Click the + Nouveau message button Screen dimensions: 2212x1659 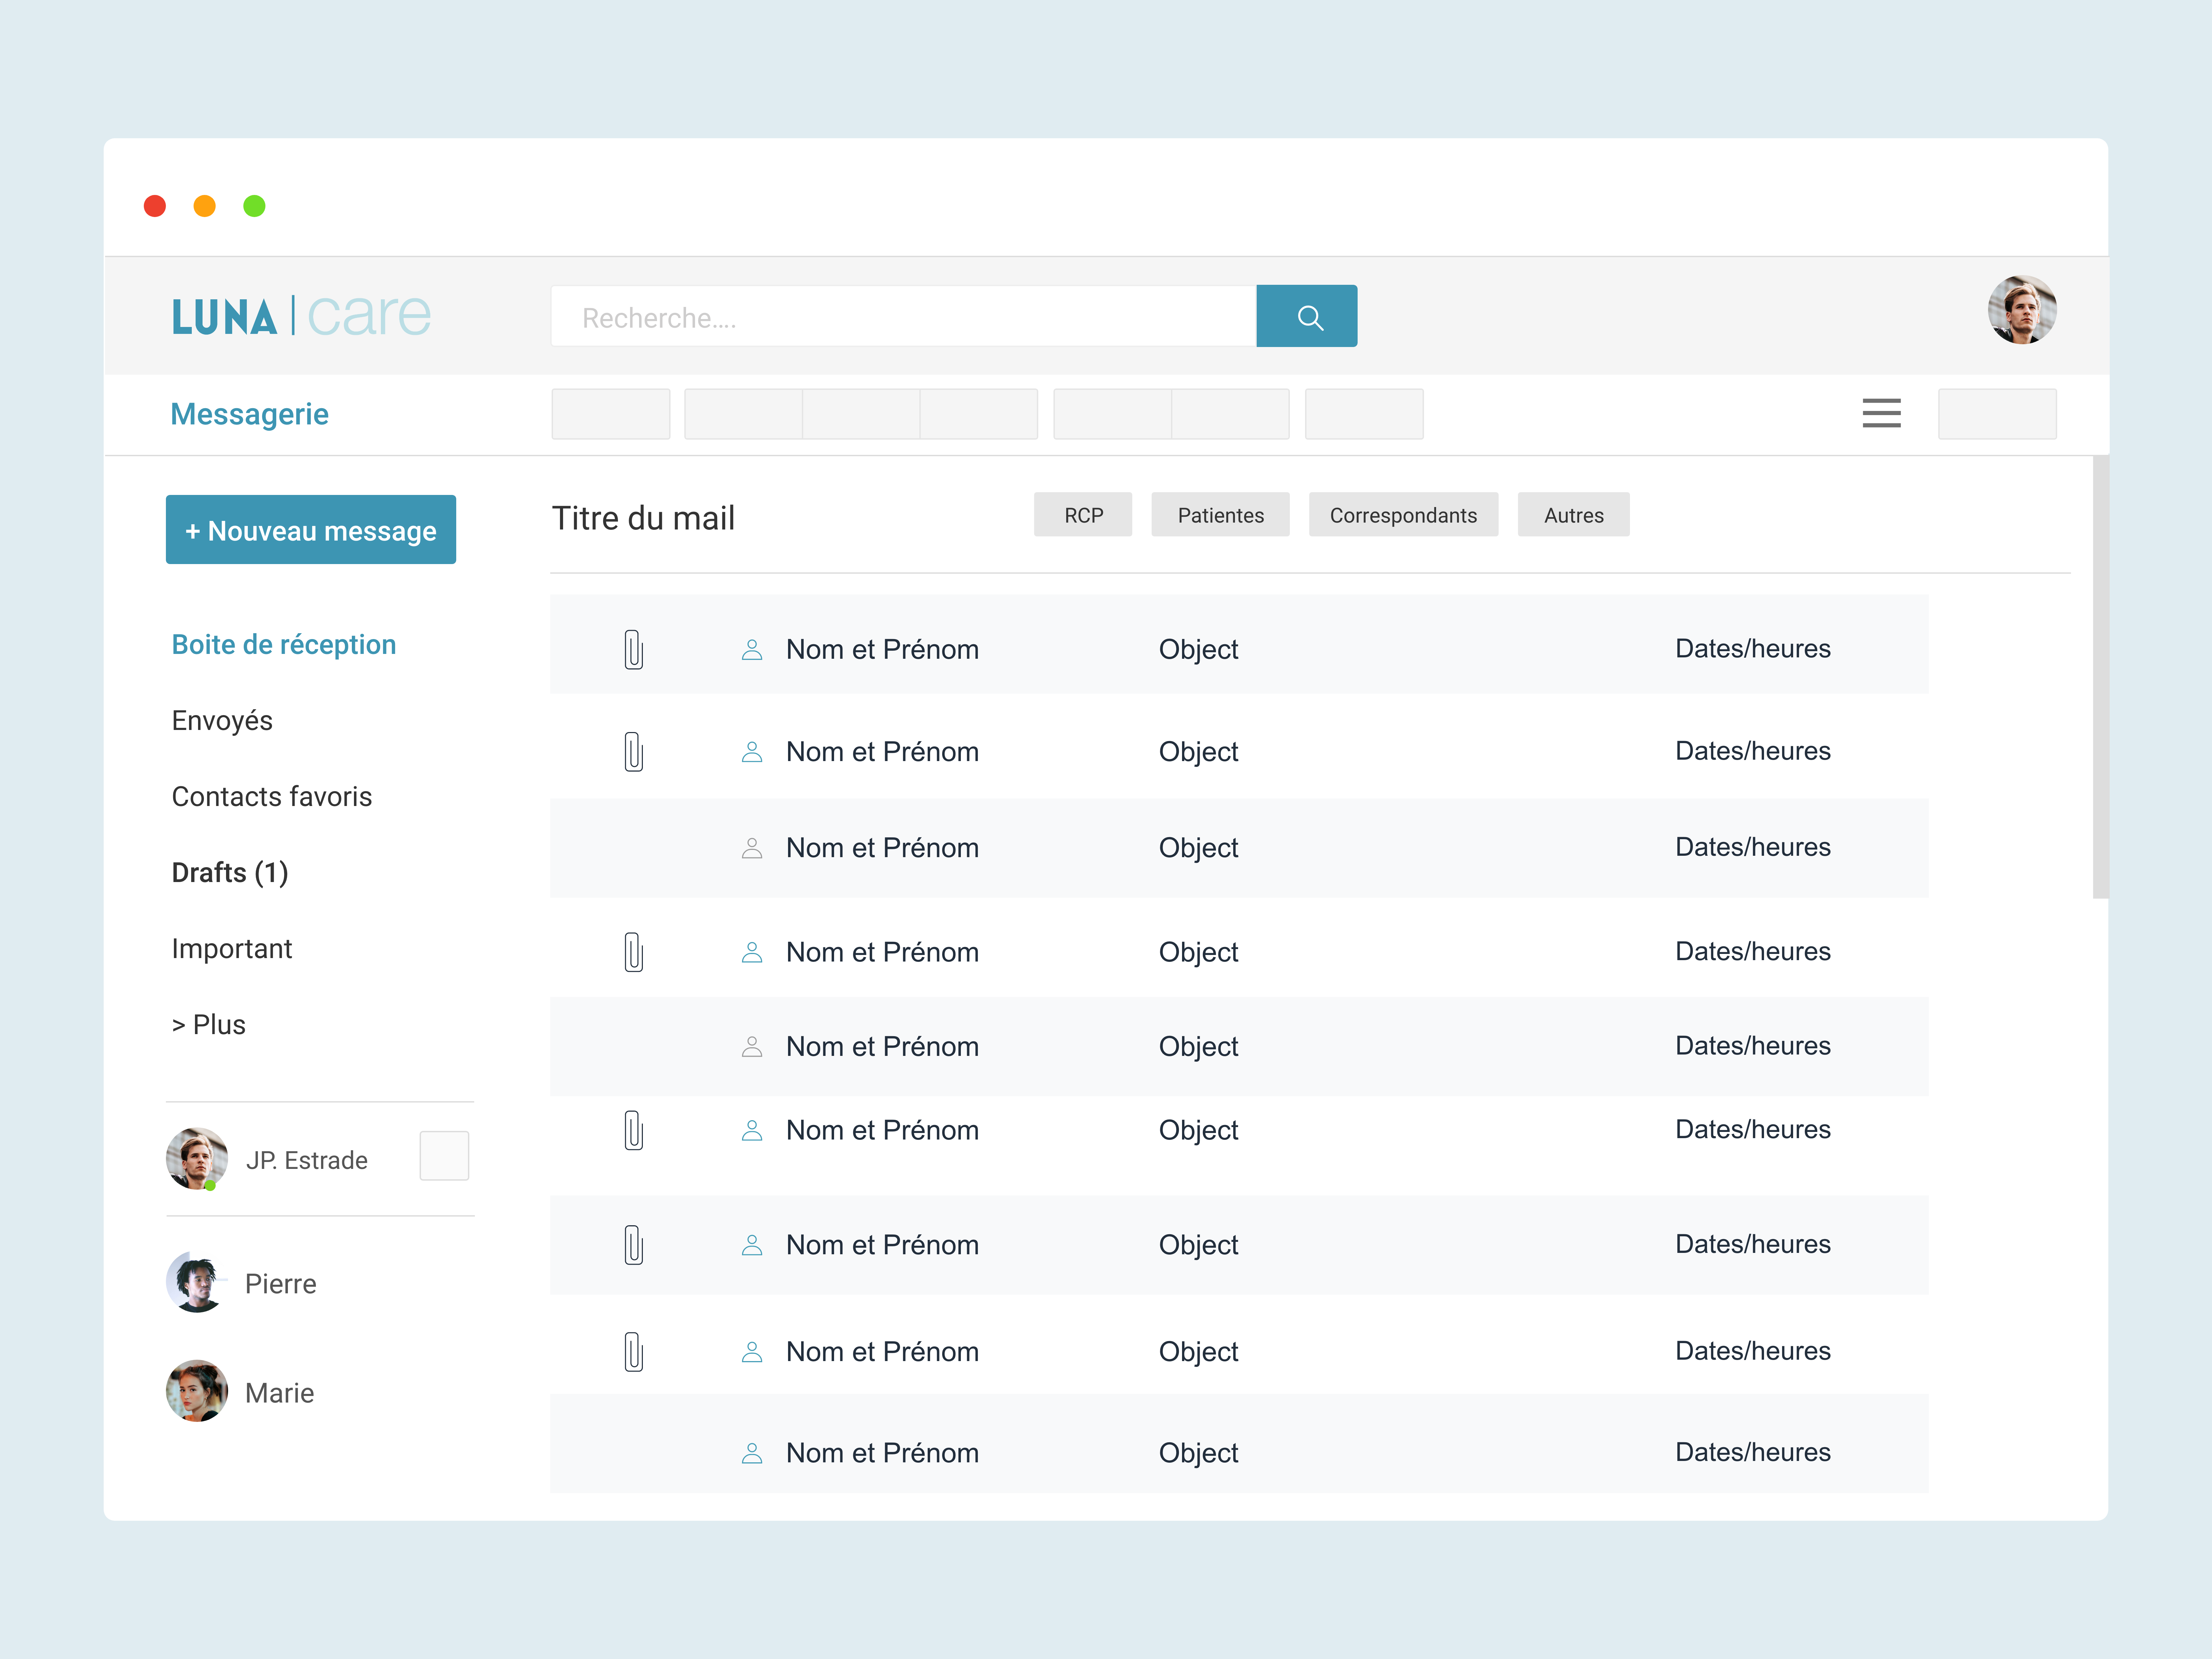[x=310, y=530]
